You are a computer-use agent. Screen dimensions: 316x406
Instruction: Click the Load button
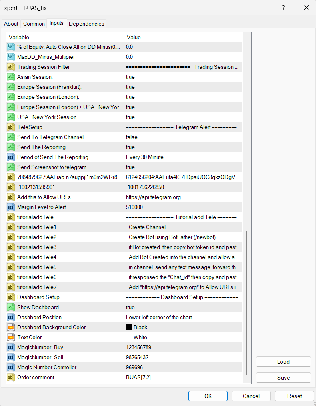tap(283, 362)
